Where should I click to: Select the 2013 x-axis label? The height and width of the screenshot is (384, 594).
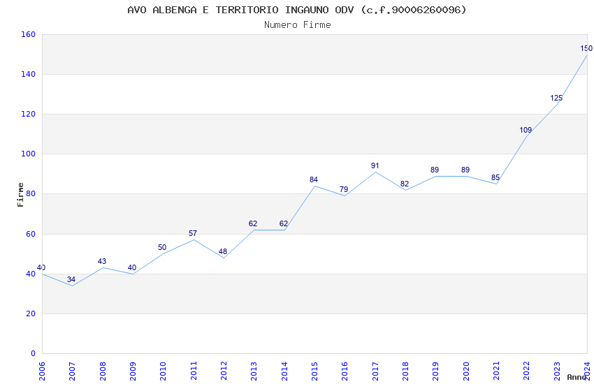254,371
